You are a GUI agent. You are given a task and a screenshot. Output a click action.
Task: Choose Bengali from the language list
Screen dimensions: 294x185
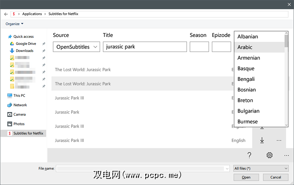coord(259,79)
